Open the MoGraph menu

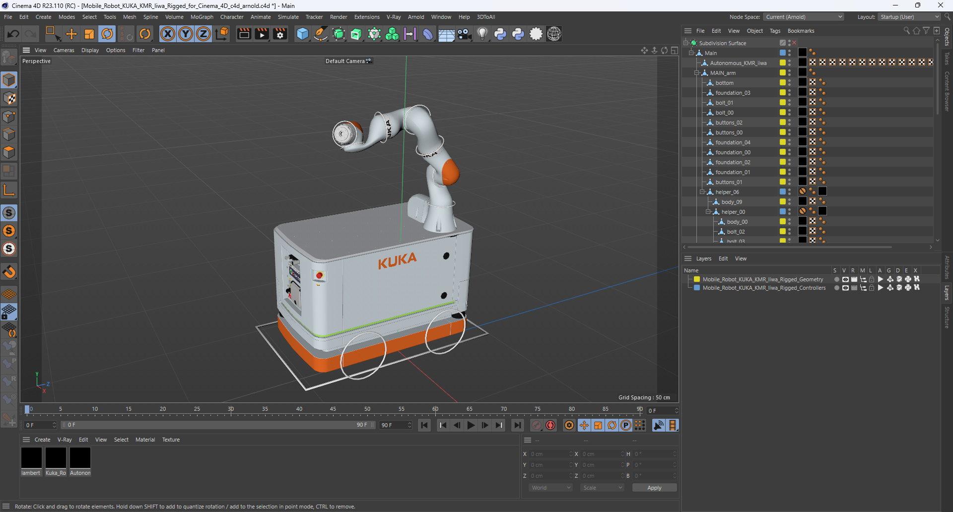click(202, 17)
